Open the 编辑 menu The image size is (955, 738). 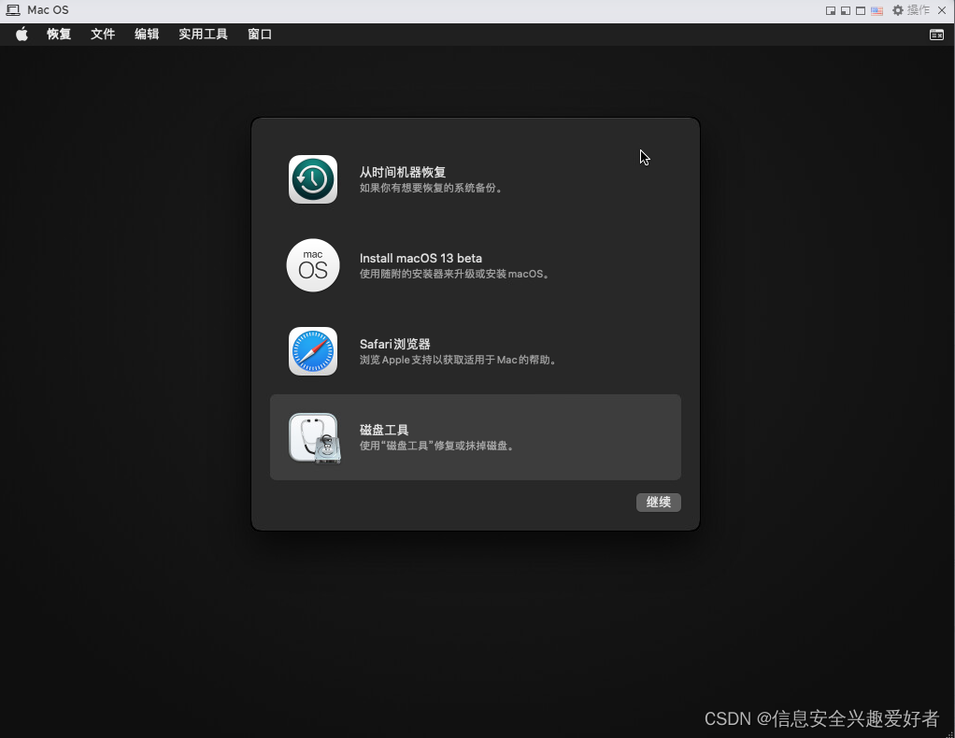[x=146, y=35]
